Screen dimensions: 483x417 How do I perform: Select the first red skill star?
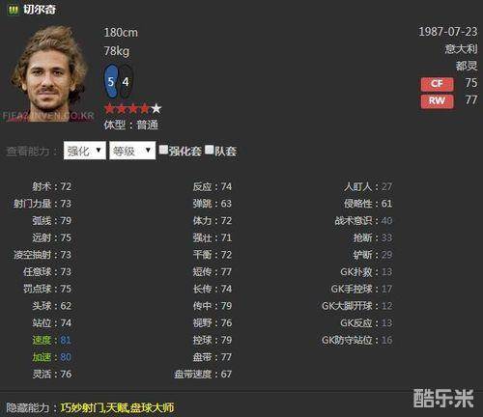[x=109, y=109]
